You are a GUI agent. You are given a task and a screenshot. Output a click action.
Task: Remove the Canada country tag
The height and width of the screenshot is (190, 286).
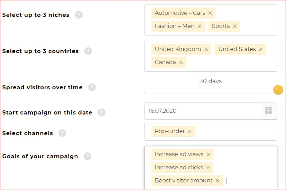pyautogui.click(x=181, y=62)
